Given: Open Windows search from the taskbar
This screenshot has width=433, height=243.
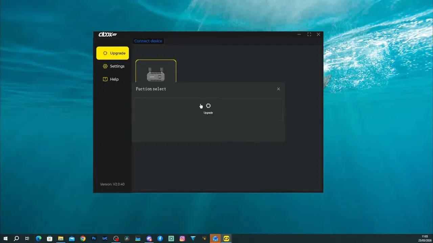Looking at the screenshot, I should pos(16,239).
